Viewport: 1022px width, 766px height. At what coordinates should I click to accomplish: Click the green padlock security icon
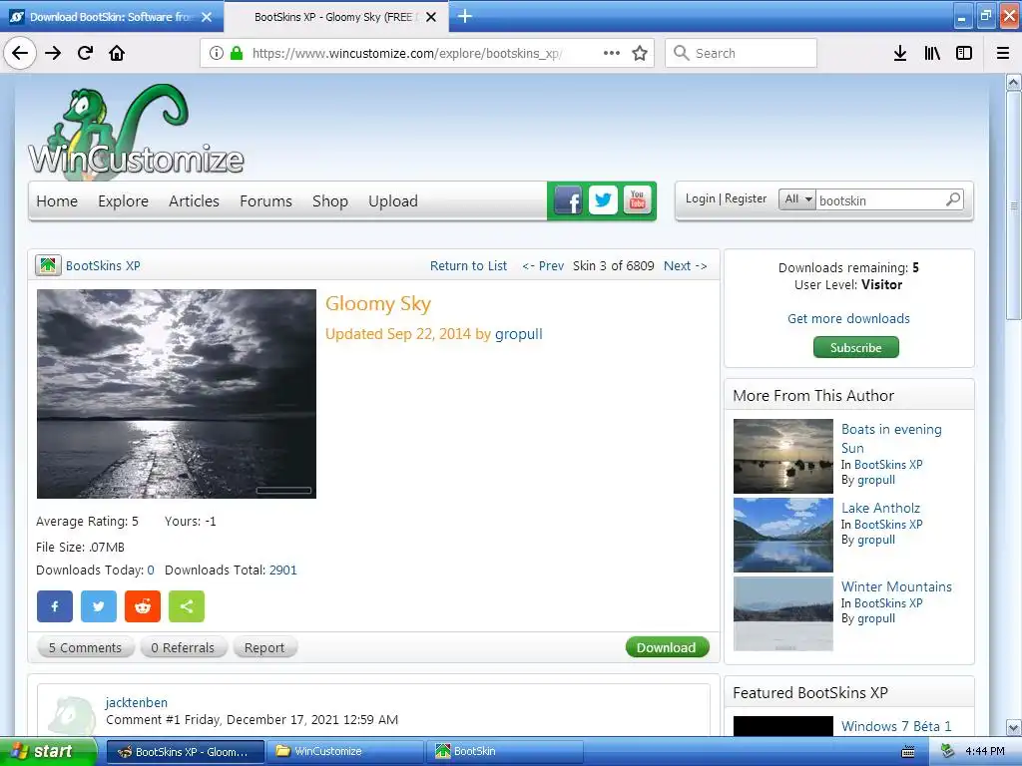pos(237,53)
